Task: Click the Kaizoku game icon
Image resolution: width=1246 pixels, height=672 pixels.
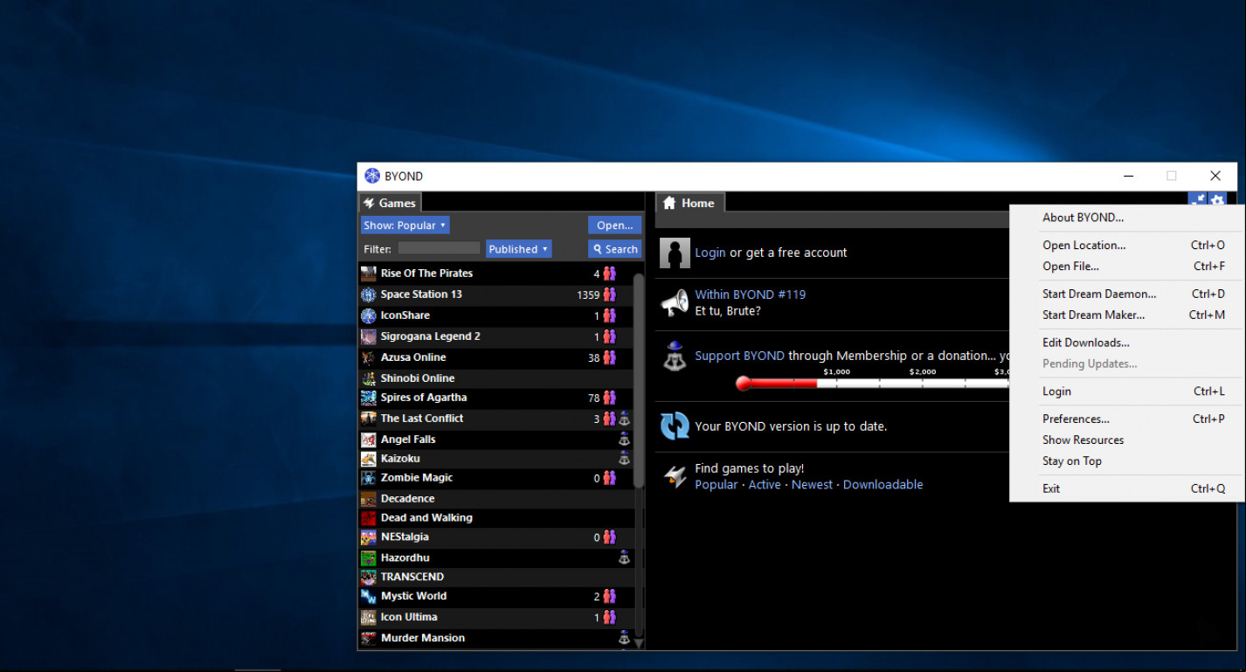Action: point(369,459)
